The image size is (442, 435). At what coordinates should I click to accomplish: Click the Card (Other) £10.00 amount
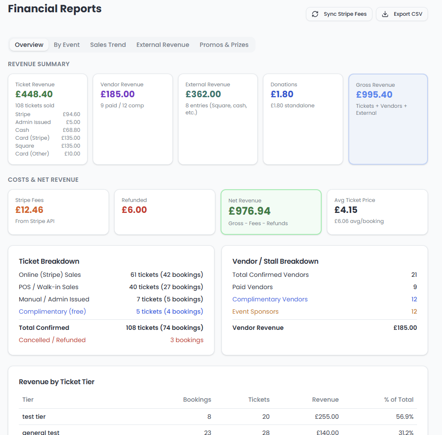[x=72, y=154]
